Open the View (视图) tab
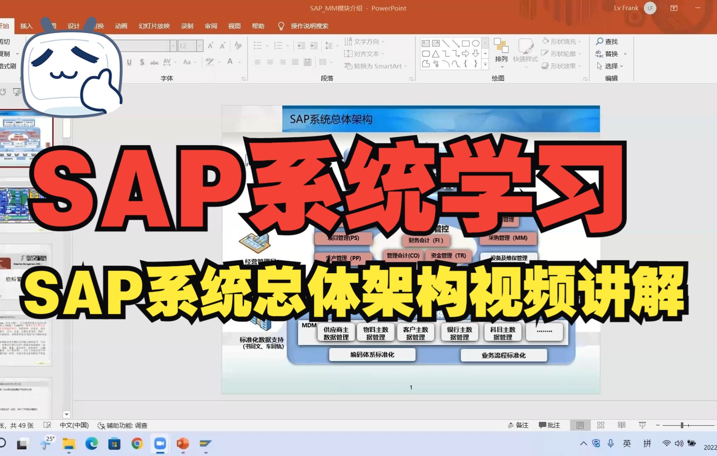Image resolution: width=717 pixels, height=456 pixels. pos(234,26)
